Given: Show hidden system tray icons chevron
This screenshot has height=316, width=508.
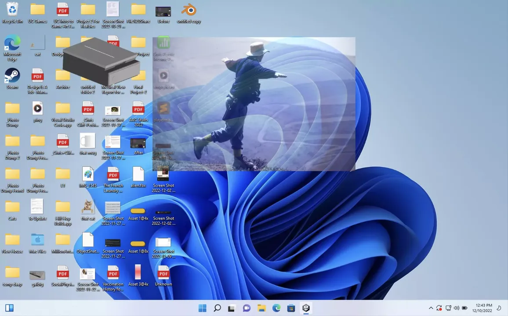Looking at the screenshot, I should 431,308.
